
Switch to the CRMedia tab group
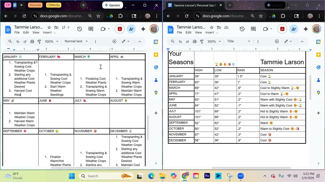(x=54, y=5)
